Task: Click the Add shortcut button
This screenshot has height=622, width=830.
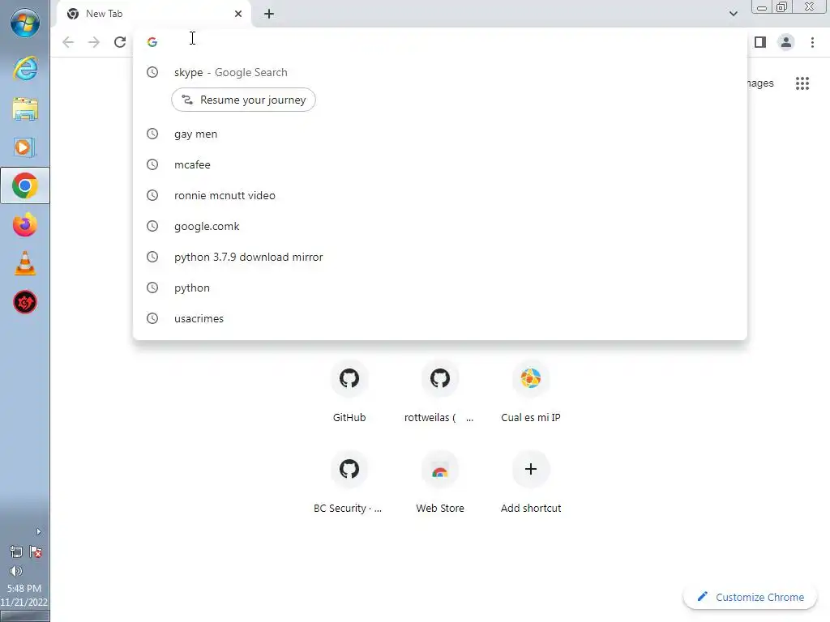Action: pos(531,483)
